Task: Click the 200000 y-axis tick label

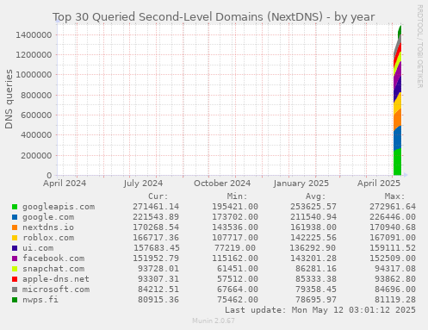Action: click(36, 155)
